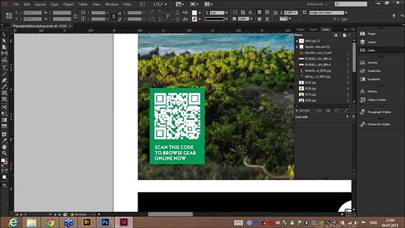Open the File menu
405x228 pixels.
click(x=16, y=4)
